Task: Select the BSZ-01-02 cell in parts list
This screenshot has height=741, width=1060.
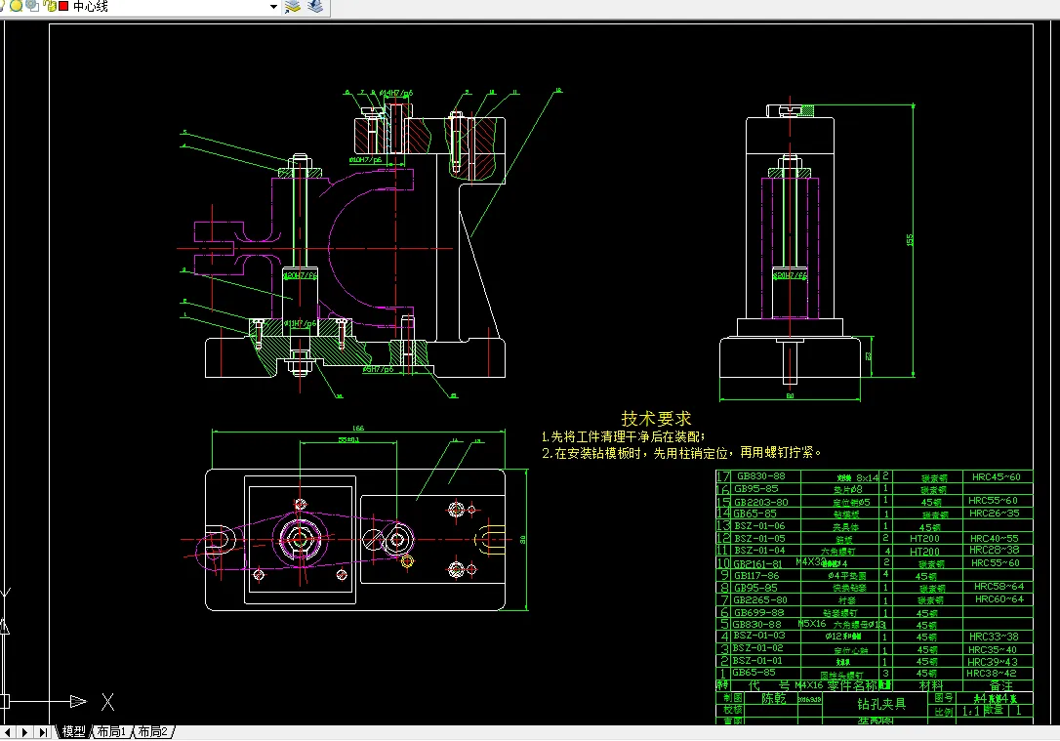Action: click(x=757, y=648)
